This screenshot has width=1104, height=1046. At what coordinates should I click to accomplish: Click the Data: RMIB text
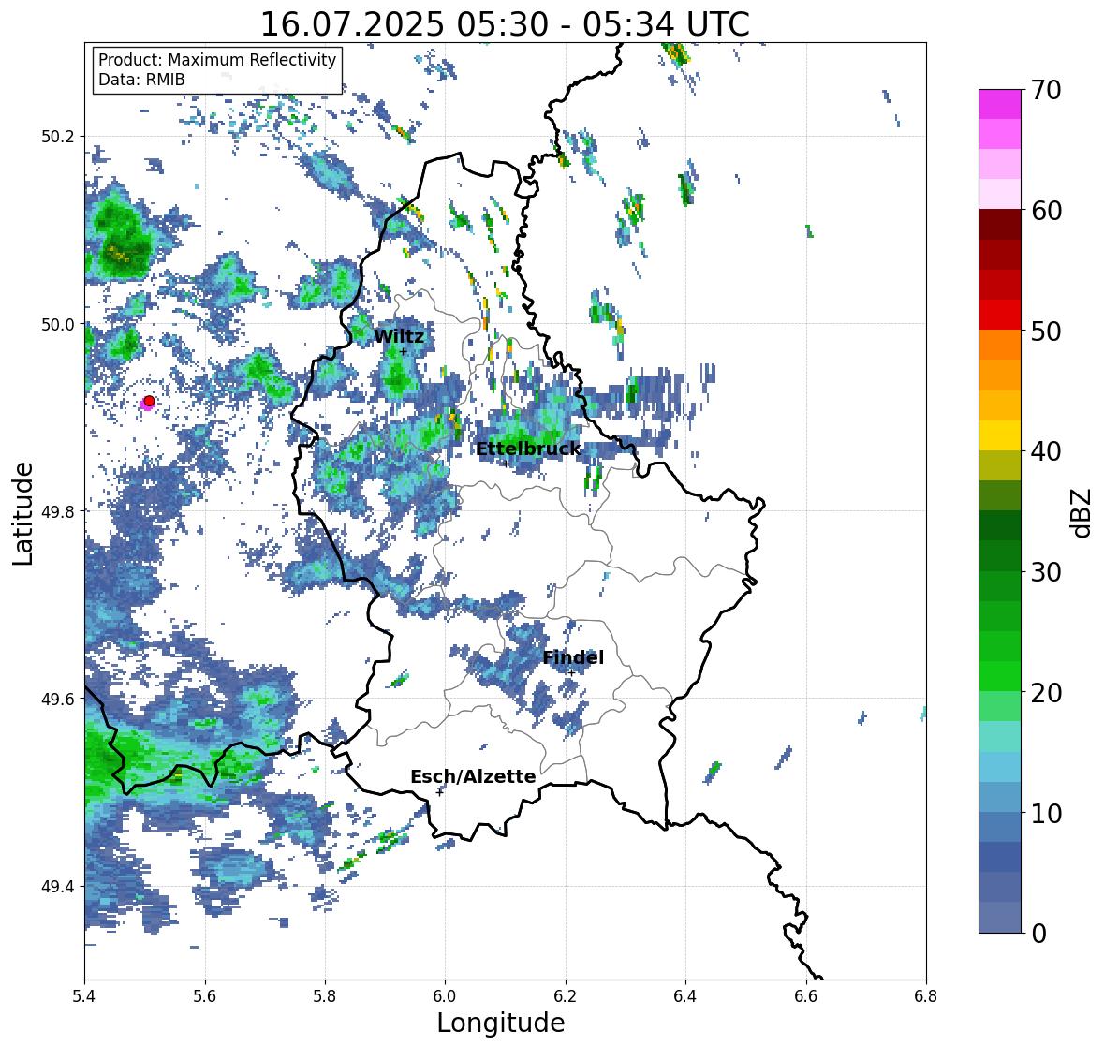[141, 80]
